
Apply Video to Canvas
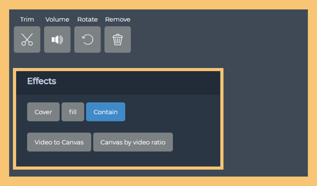pyautogui.click(x=59, y=142)
